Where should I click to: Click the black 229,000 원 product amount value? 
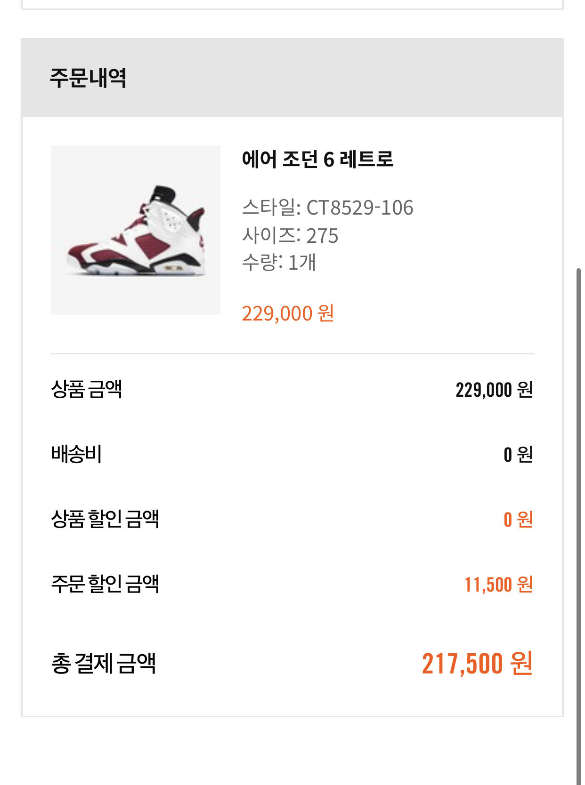[x=494, y=390]
